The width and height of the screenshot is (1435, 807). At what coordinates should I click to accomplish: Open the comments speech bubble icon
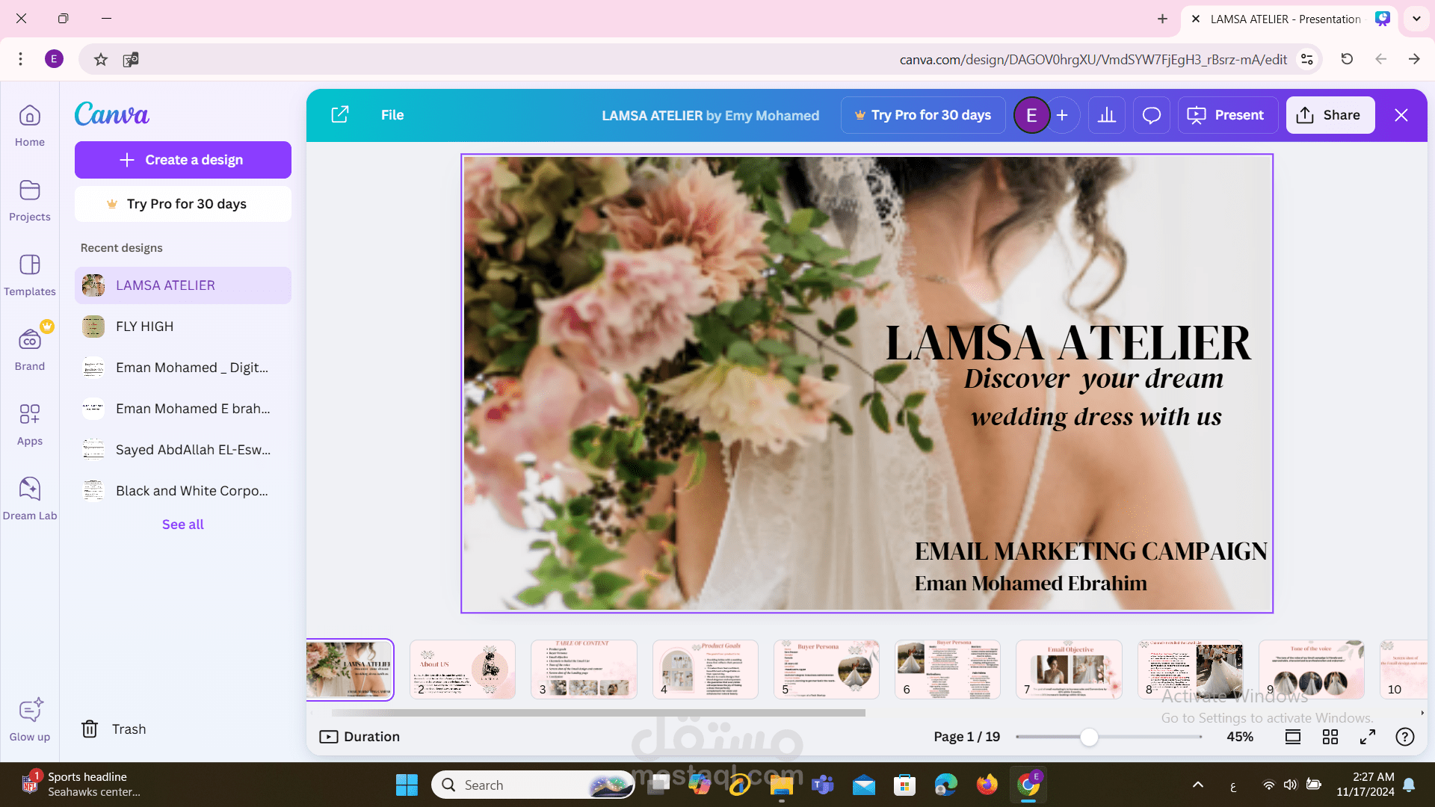1152,115
